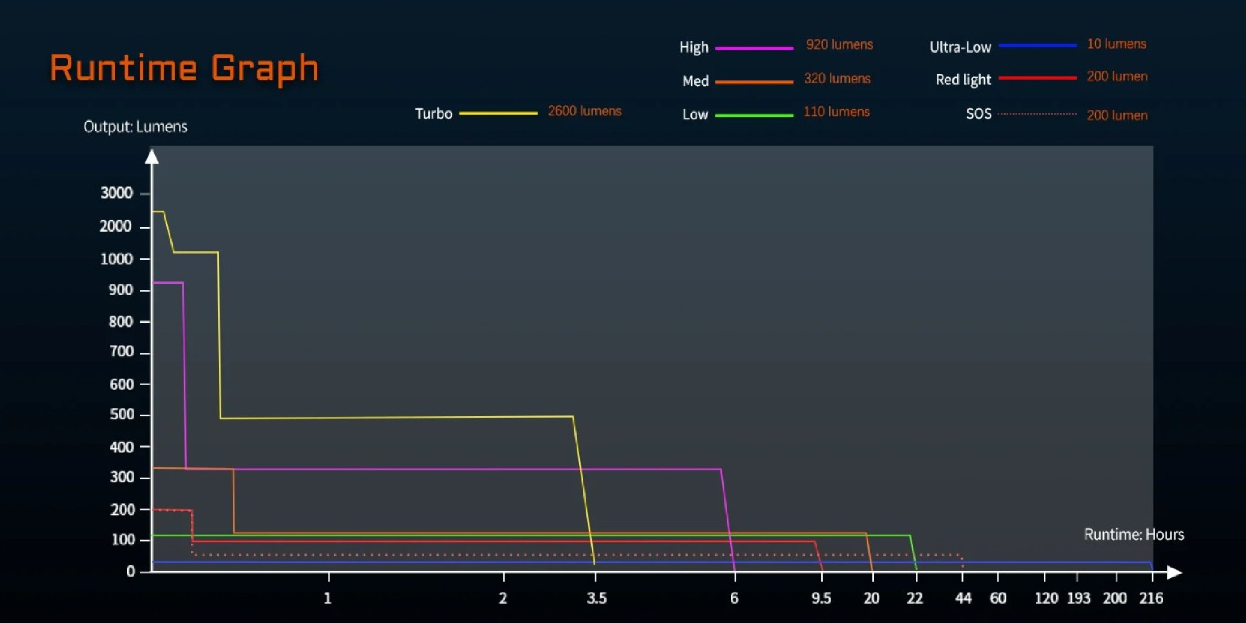Click the Output: Lumens axis label
Viewport: 1246px width, 623px height.
135,126
